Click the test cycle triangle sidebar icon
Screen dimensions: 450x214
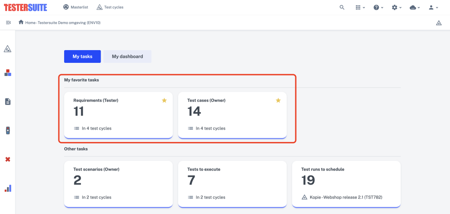[7, 49]
